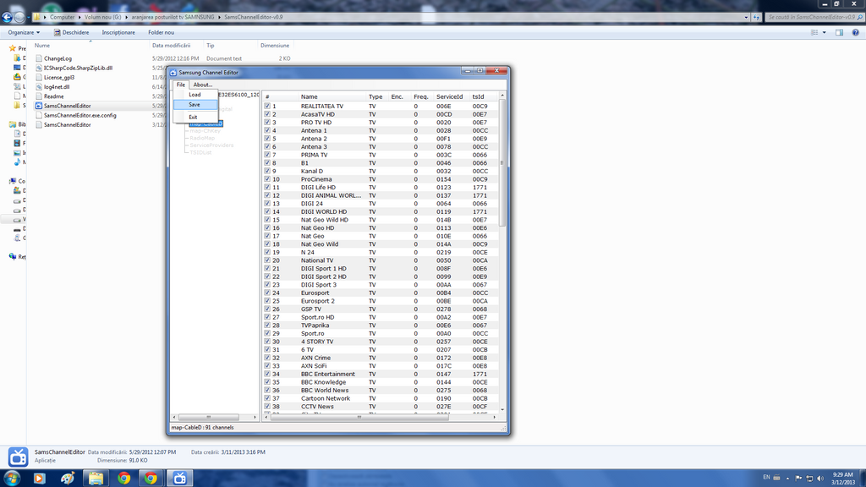Open Paint taskbar icon

point(68,479)
